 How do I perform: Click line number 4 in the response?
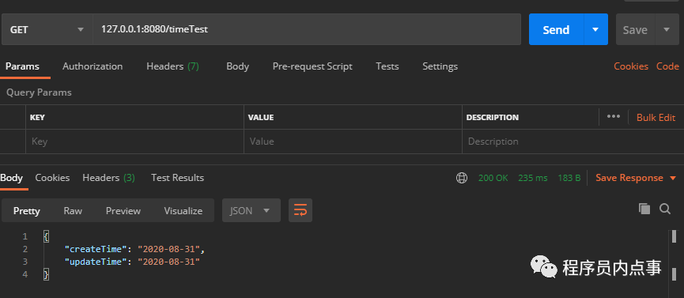pyautogui.click(x=25, y=274)
